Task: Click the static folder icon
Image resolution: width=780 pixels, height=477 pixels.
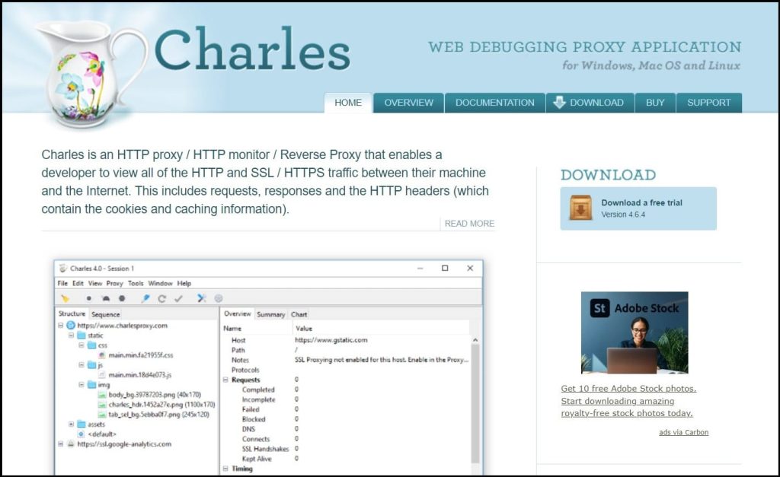Action: (81, 335)
